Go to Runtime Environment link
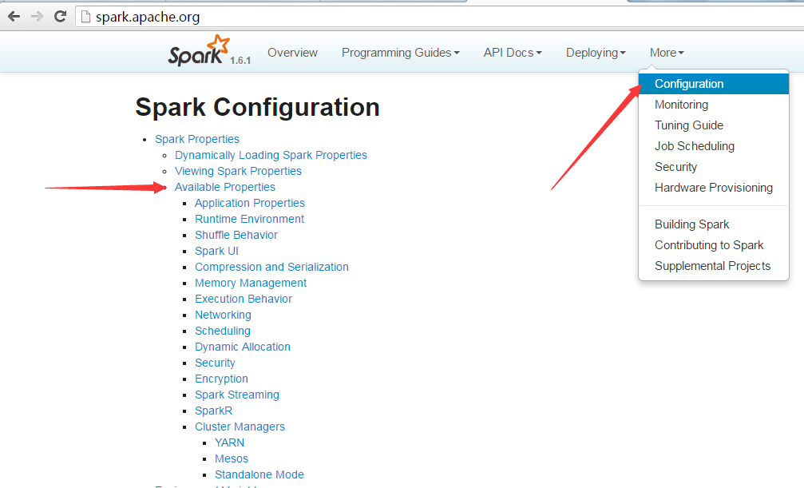Viewport: 804px width, 488px height. coord(249,219)
